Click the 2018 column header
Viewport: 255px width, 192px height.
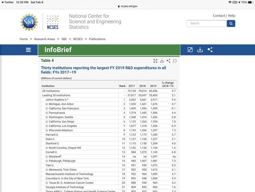142,86
